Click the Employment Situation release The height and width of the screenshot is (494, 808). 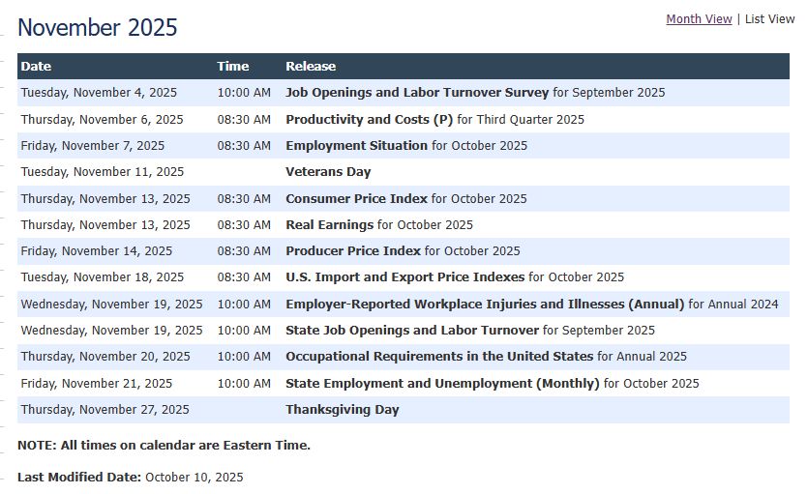pos(356,146)
